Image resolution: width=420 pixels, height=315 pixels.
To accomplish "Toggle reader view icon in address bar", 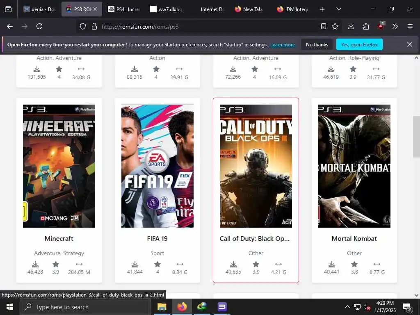I will pos(324,26).
